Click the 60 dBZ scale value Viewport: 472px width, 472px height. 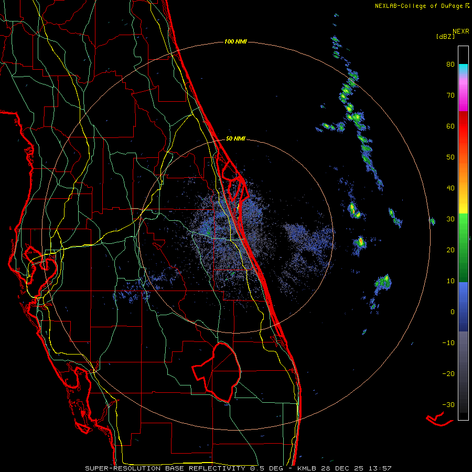(x=450, y=126)
